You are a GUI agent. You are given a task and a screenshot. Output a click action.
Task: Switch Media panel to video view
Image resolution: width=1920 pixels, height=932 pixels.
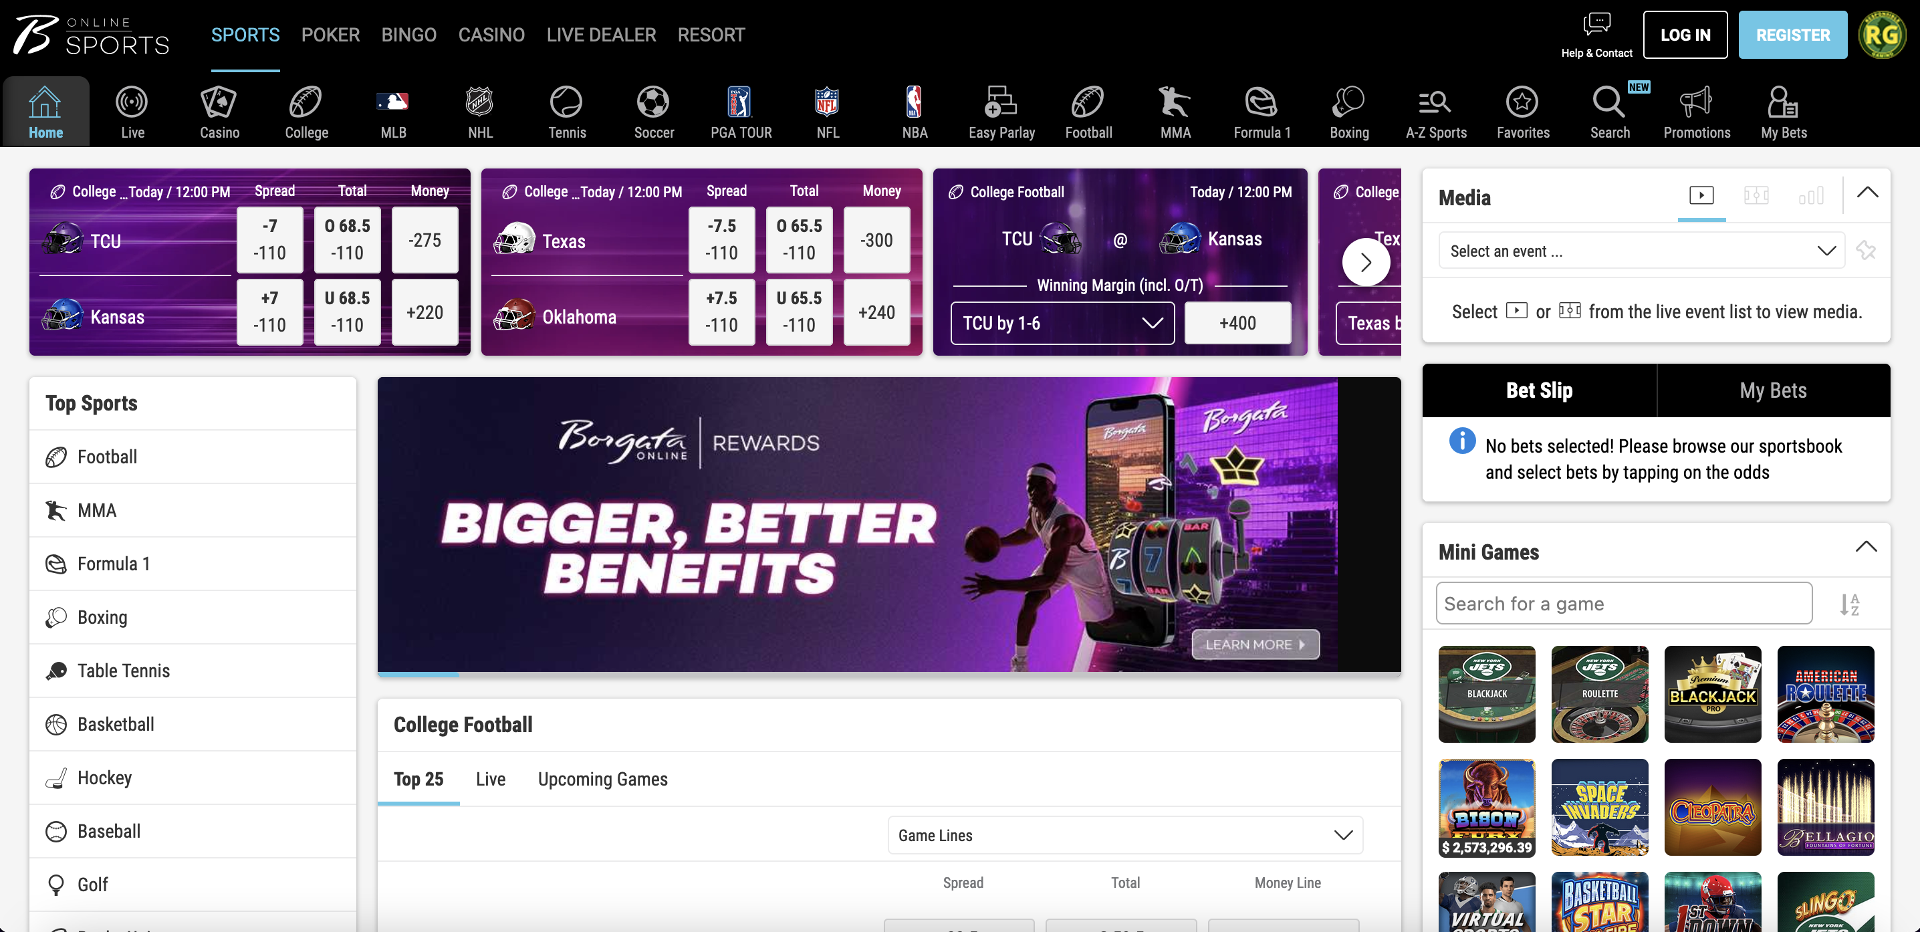(x=1701, y=195)
